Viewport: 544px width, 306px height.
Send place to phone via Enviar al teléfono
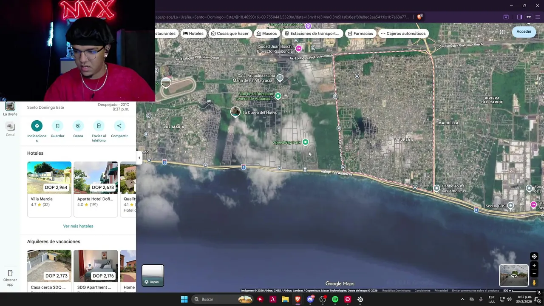(99, 126)
